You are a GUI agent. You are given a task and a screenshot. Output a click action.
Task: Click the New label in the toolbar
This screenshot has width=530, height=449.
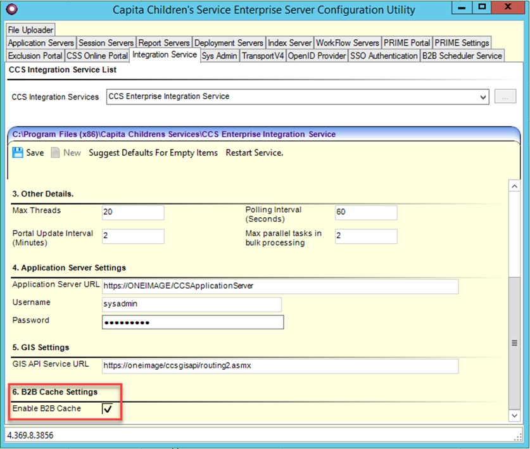[x=72, y=153]
